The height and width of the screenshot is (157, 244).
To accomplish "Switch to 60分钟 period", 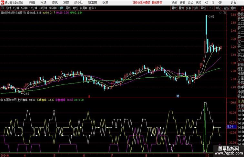I will [53, 8].
